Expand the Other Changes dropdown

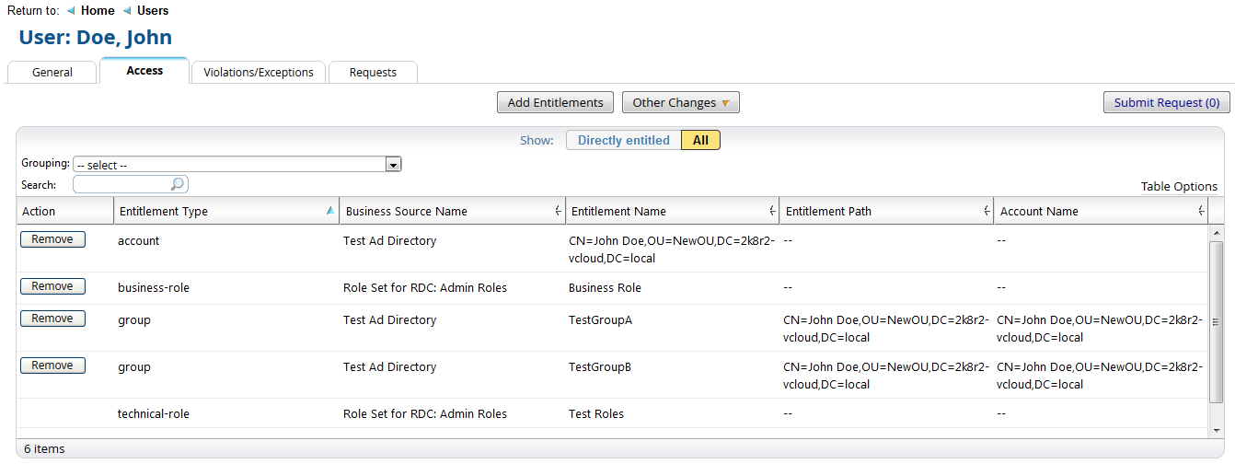(x=680, y=102)
